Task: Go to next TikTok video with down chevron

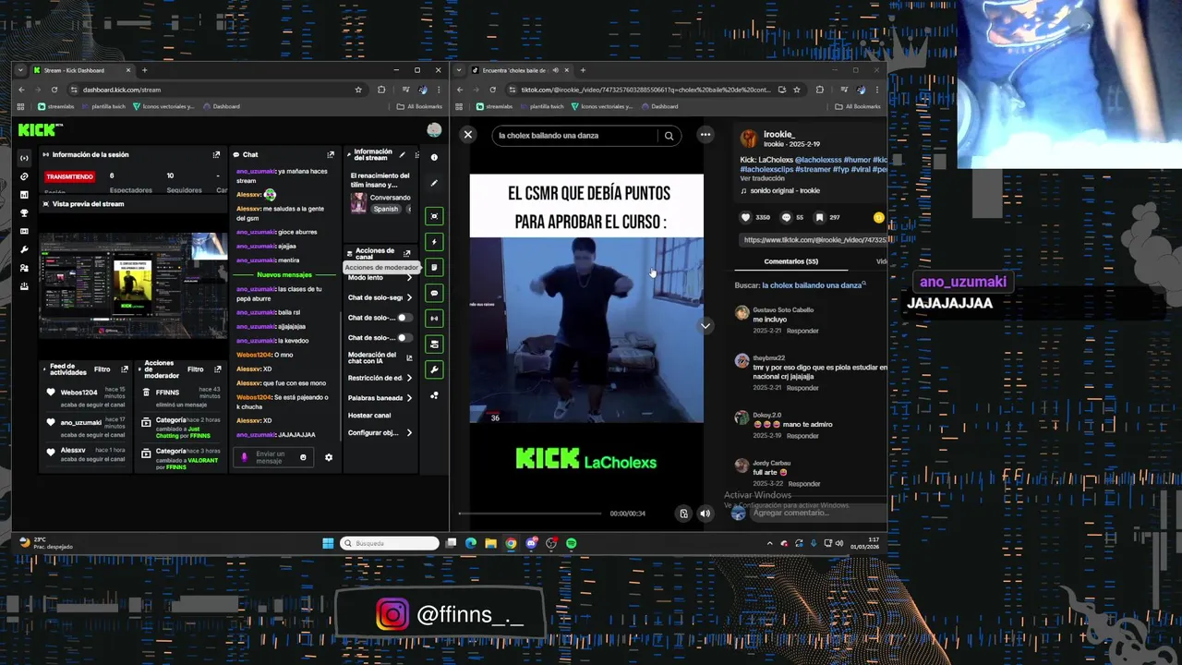Action: coord(706,326)
